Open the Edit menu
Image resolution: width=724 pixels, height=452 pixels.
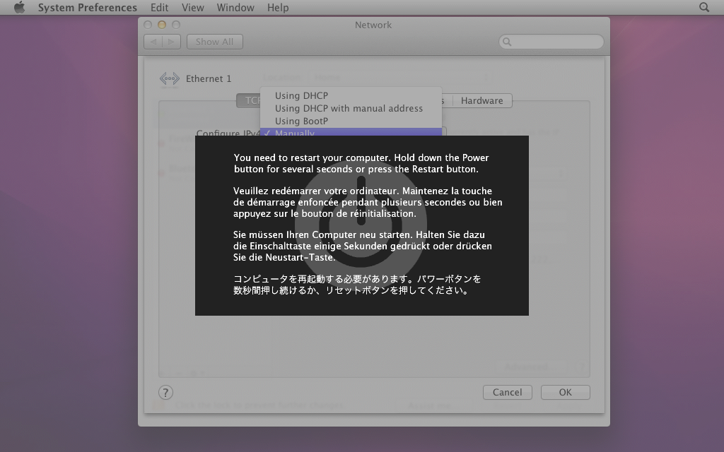pyautogui.click(x=159, y=7)
